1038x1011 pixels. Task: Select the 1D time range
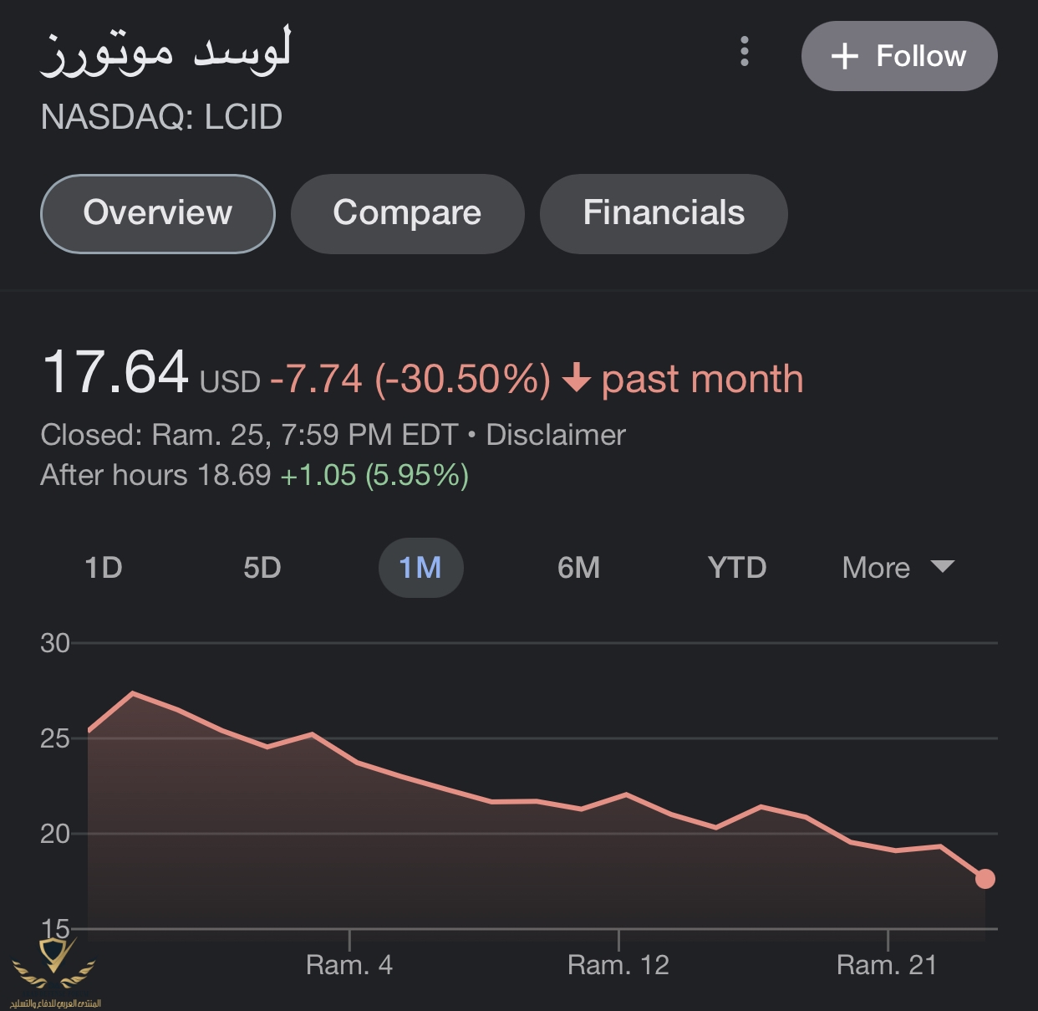click(x=104, y=568)
